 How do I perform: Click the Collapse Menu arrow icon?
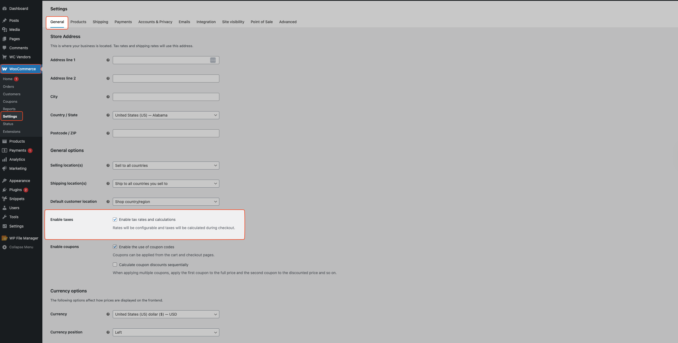point(5,247)
